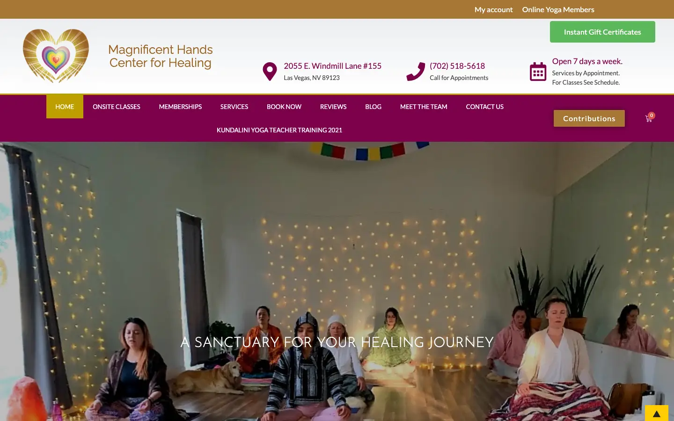Open Online Yoga Members link

[x=558, y=9]
